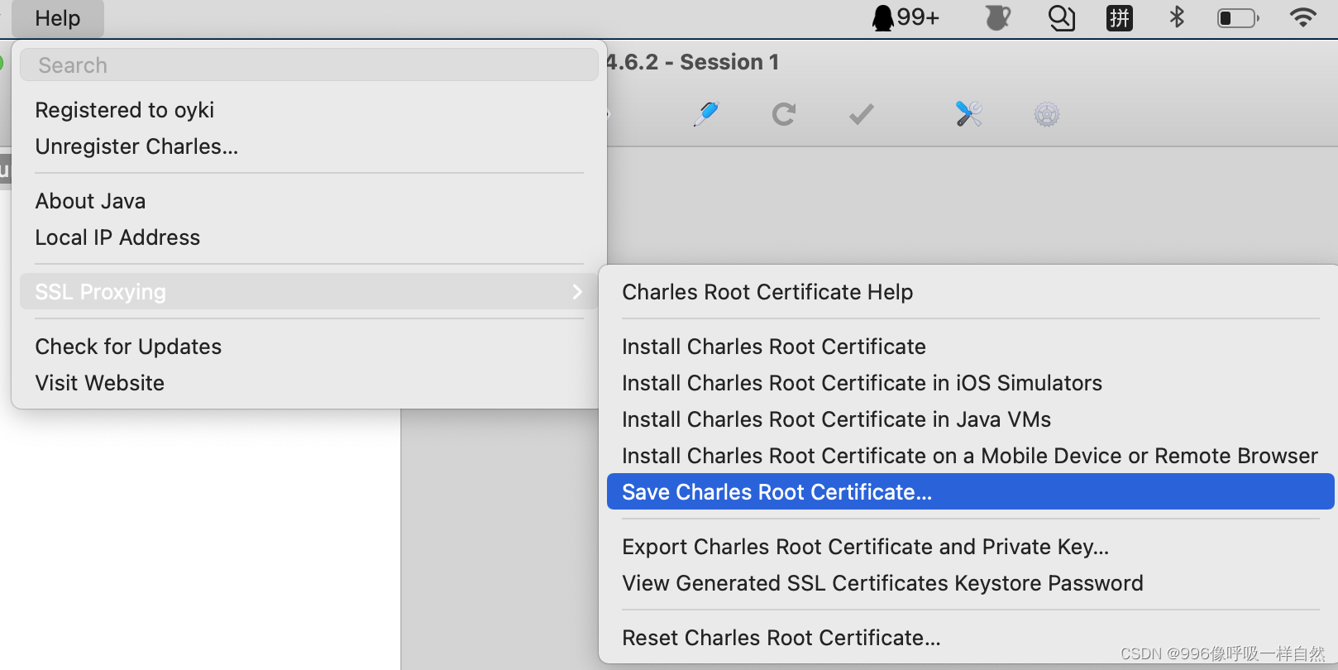Click the Repeat refresh toolbar icon

[x=784, y=114]
